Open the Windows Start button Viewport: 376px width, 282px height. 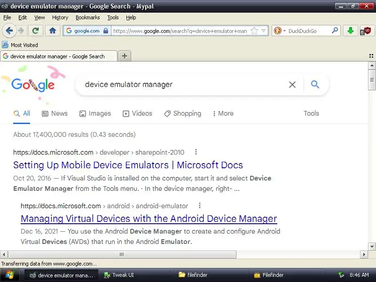(10, 275)
